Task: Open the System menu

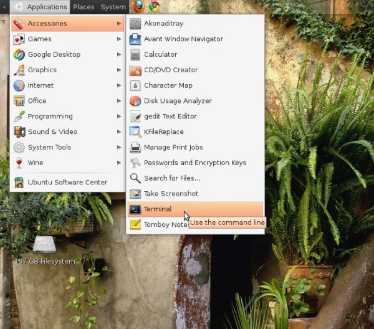Action: [x=113, y=7]
